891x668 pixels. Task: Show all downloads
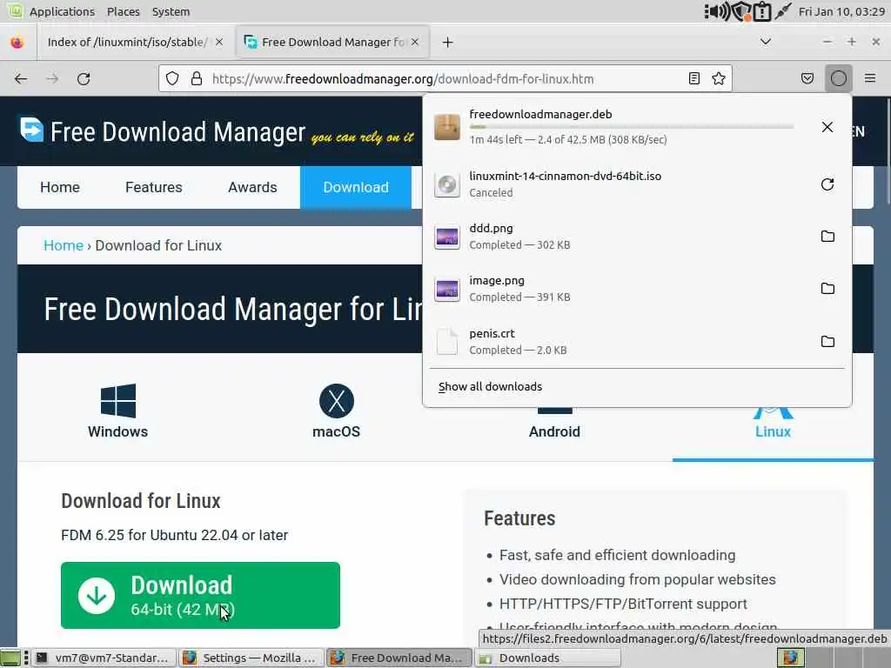(490, 387)
